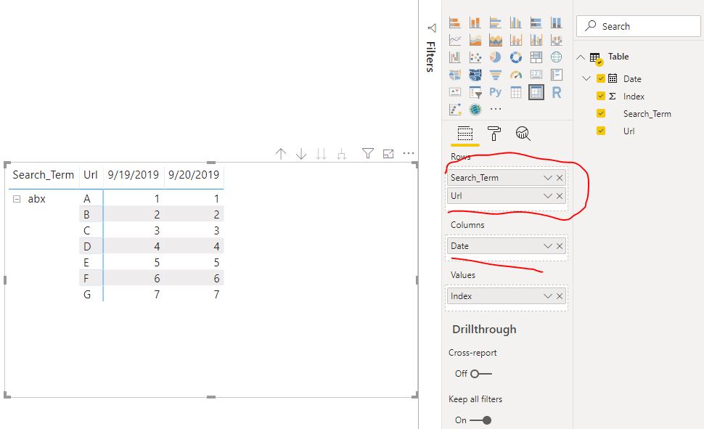The width and height of the screenshot is (704, 429).
Task: Select the Url value G row
Action: 87,295
